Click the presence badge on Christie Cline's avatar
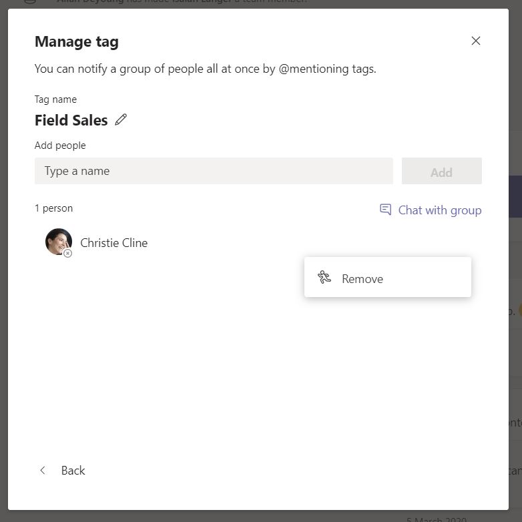The height and width of the screenshot is (522, 522). click(67, 254)
